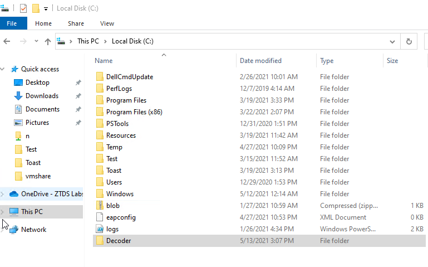This screenshot has height=267, width=428.
Task: Go up one level with Up arrow
Action: tap(48, 42)
